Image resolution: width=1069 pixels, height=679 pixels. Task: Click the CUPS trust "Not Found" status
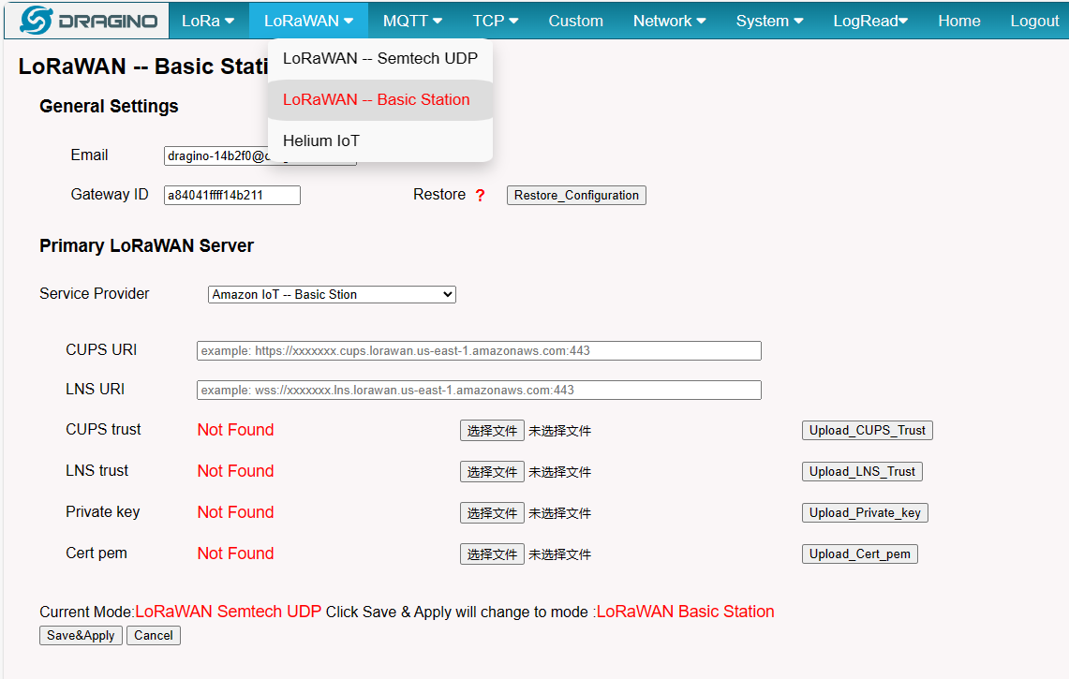tap(235, 430)
